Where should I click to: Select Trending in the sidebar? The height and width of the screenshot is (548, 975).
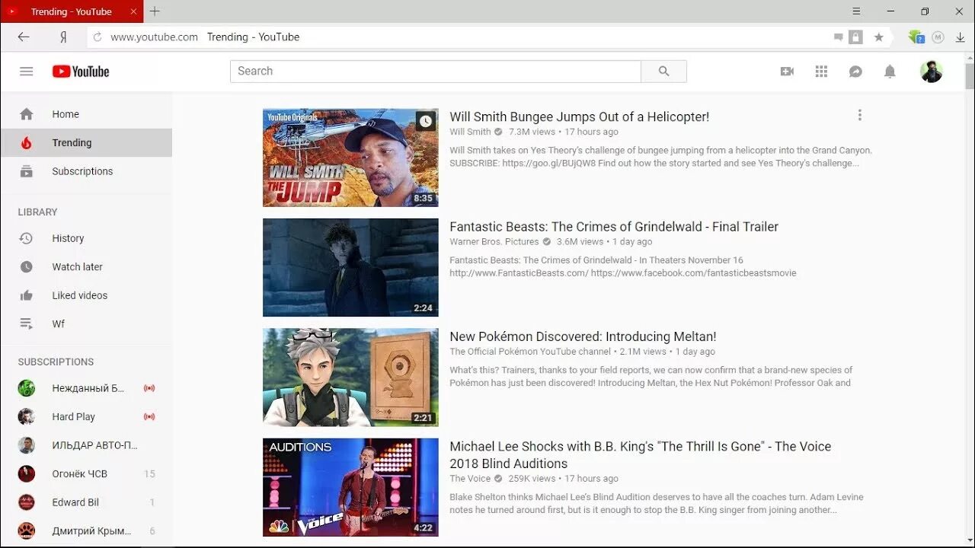tap(86, 143)
